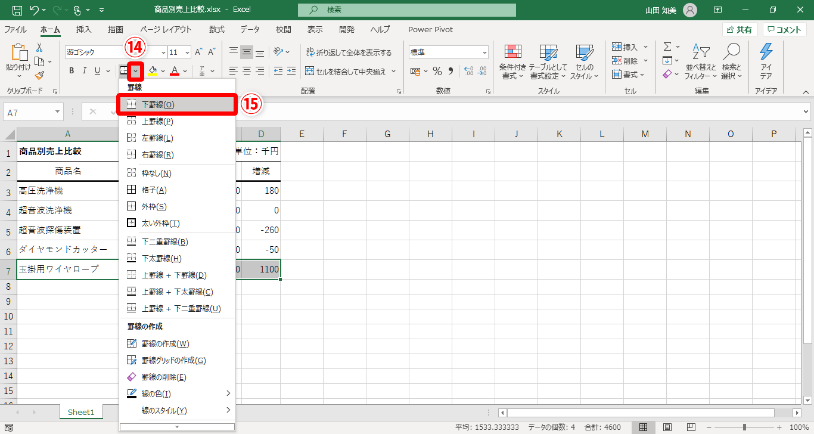Toggle wrap text (折り返して全体を表示する)
The image size is (814, 434).
(348, 52)
